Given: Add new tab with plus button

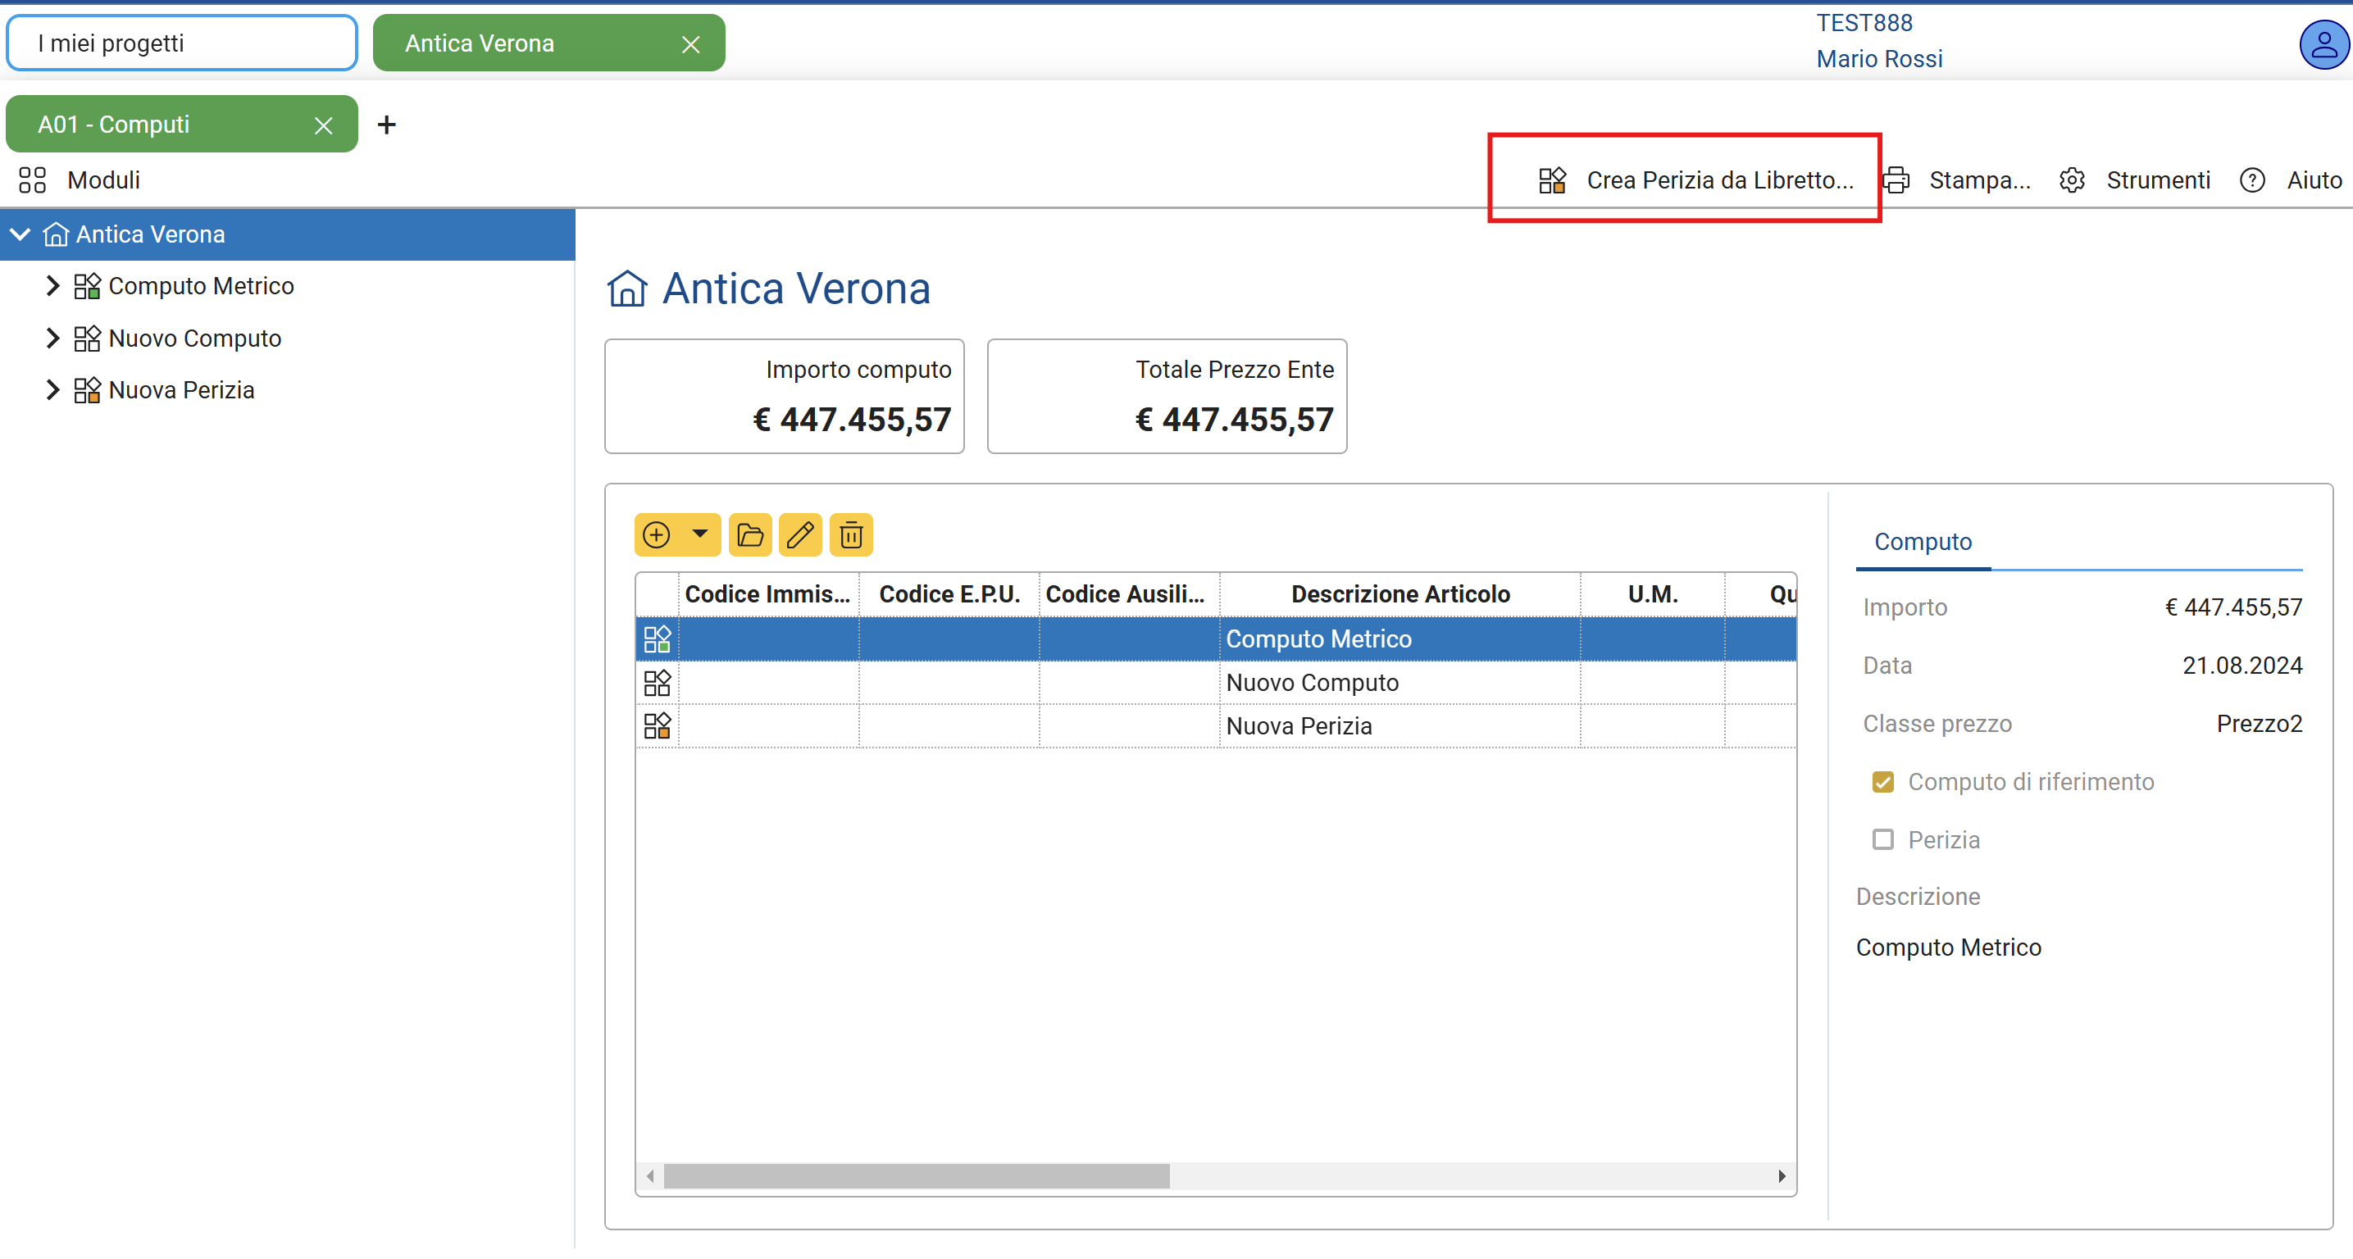Looking at the screenshot, I should pyautogui.click(x=386, y=124).
